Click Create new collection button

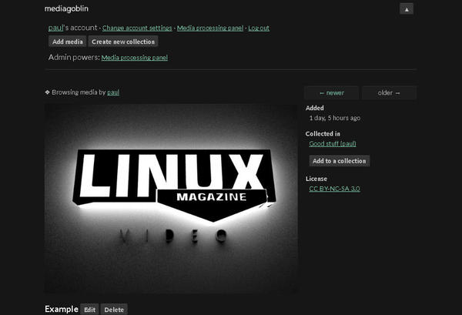[123, 42]
